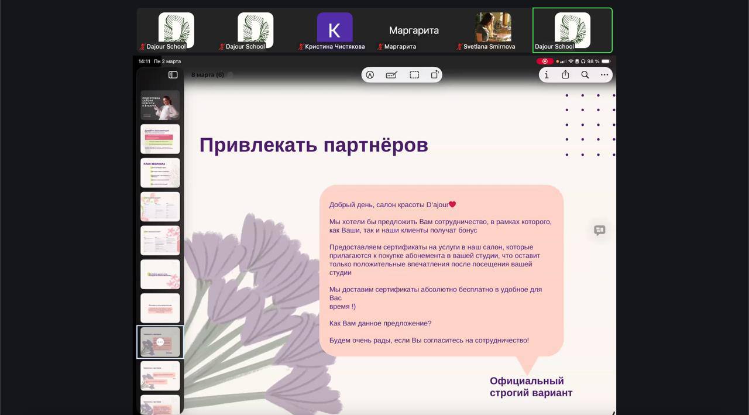
Task: Activate the rectangular selection tool
Action: pos(414,75)
